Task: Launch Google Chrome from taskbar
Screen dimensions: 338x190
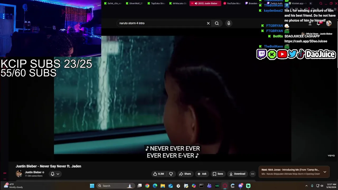Action: pyautogui.click(x=147, y=186)
